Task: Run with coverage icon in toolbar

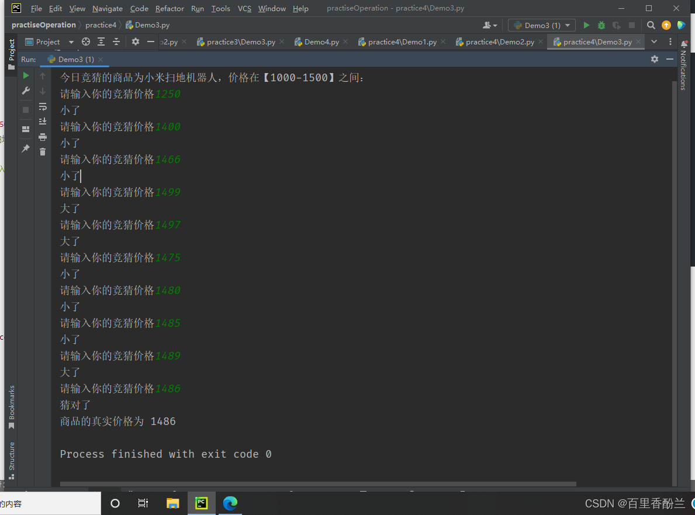Action: click(x=617, y=25)
